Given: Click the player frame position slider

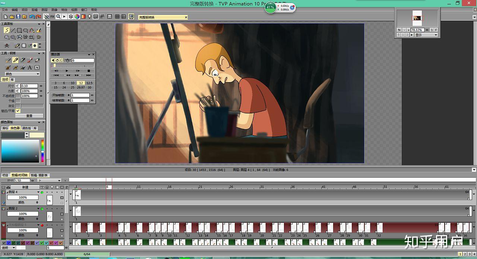Looking at the screenshot, I should [x=73, y=65].
